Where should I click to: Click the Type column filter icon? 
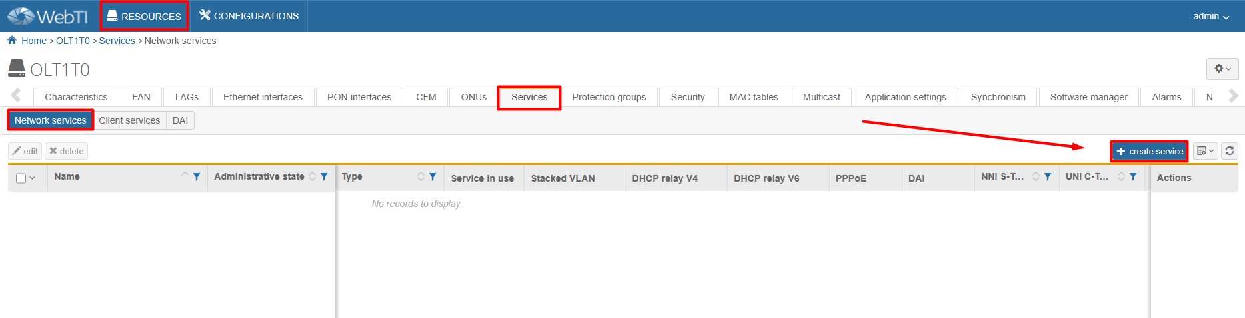point(433,176)
